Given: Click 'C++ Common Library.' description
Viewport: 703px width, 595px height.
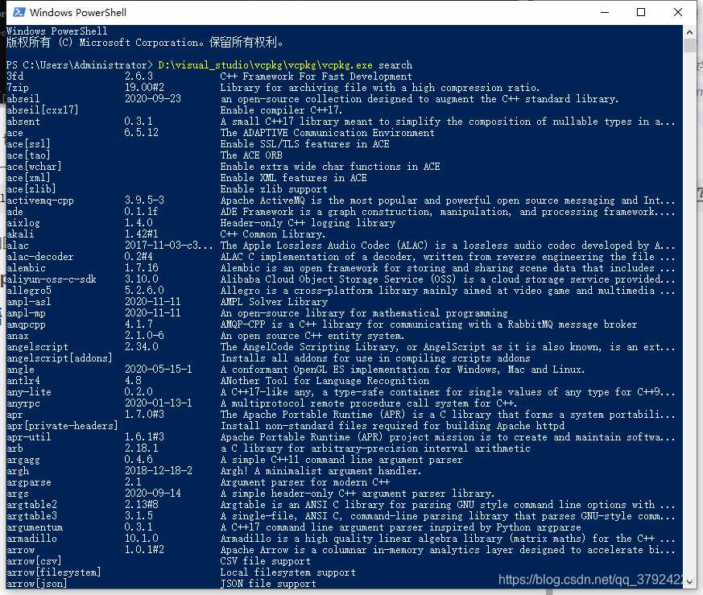Looking at the screenshot, I should pyautogui.click(x=273, y=234).
